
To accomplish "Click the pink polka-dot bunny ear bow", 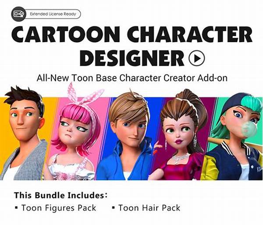I will click(x=84, y=95).
